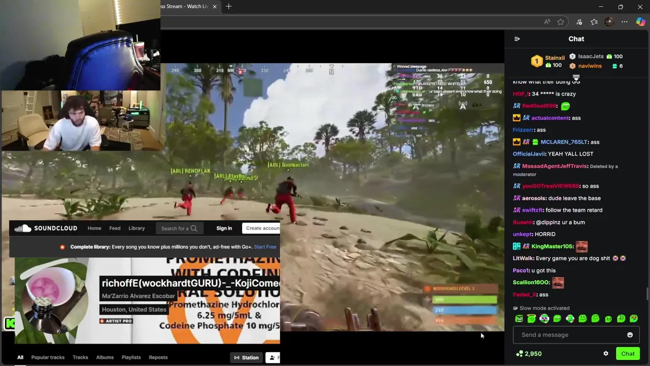Click the green Chat send button
This screenshot has width=650, height=366.
point(628,354)
